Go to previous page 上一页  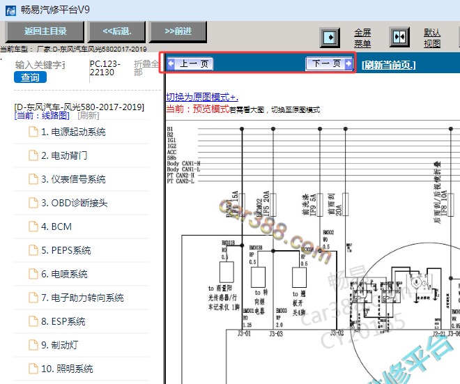(190, 63)
